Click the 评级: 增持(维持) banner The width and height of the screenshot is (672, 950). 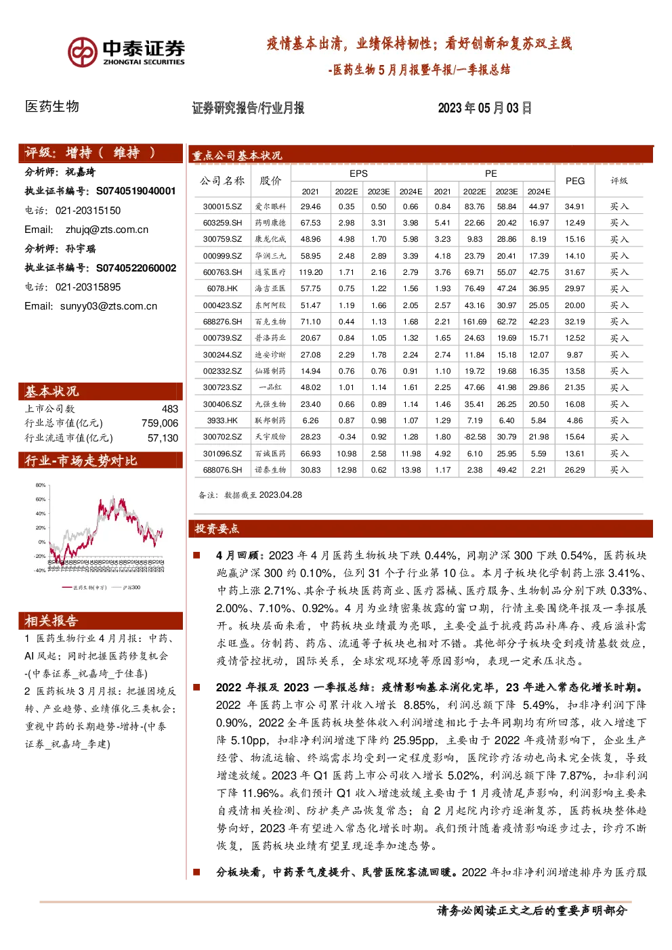click(100, 153)
